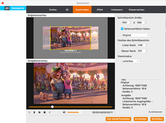
Task: Stop the video with the stop icon
Action: [45, 112]
